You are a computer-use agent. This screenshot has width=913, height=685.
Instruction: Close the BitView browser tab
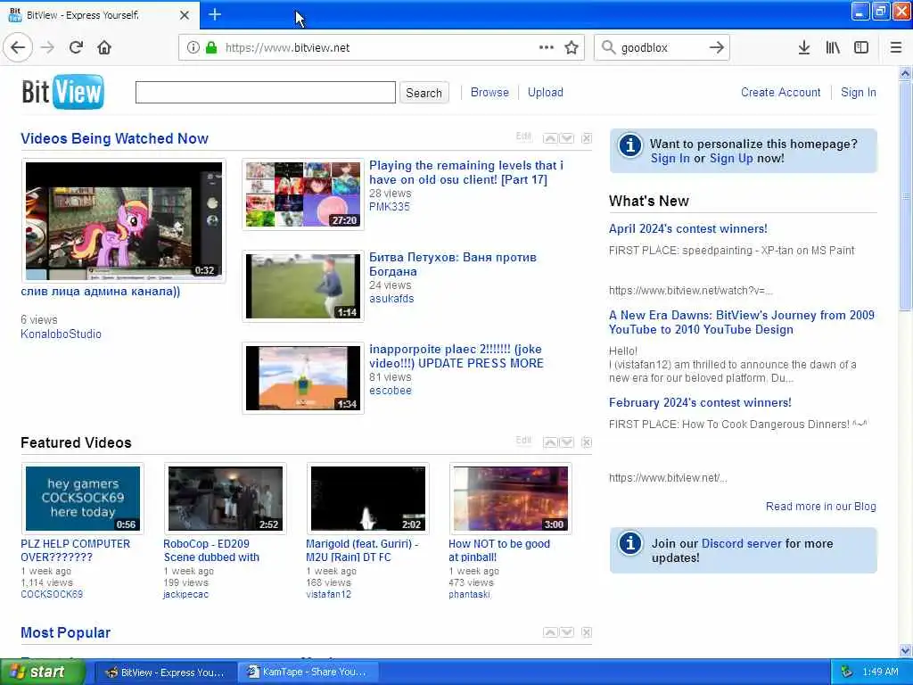(x=185, y=15)
